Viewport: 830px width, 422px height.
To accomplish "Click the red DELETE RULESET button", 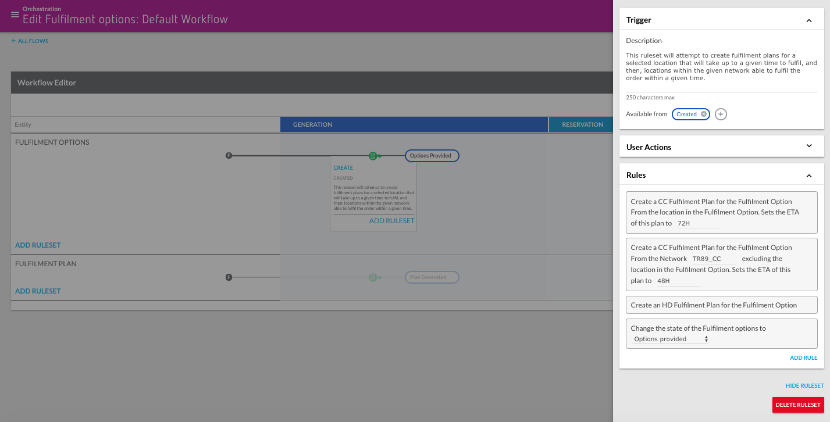I will point(797,405).
